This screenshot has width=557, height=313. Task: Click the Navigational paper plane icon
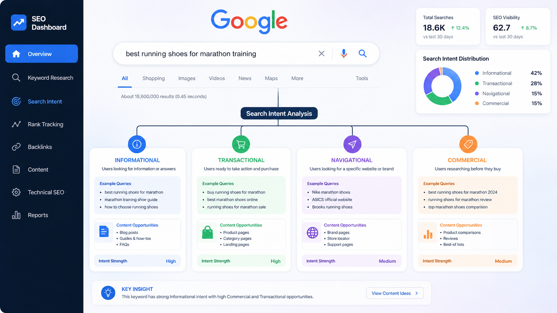352,144
